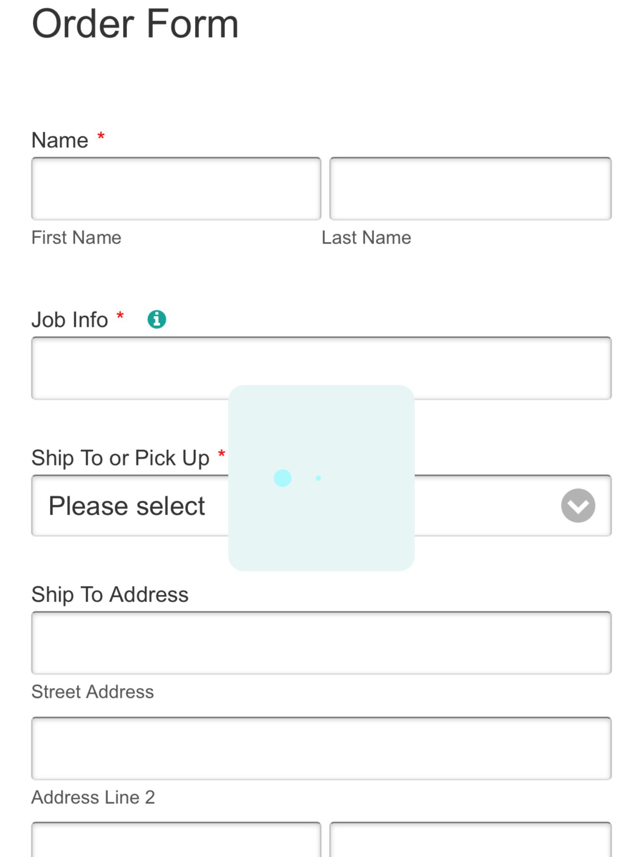
Task: Select the Job Info text field
Action: (321, 368)
